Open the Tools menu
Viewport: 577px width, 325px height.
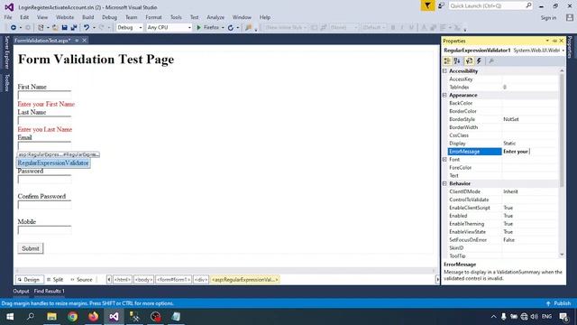(x=176, y=17)
